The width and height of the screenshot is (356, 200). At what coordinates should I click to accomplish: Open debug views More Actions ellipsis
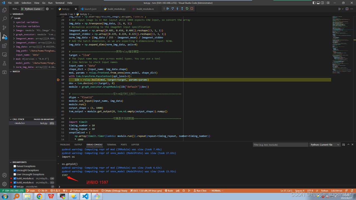[52, 9]
